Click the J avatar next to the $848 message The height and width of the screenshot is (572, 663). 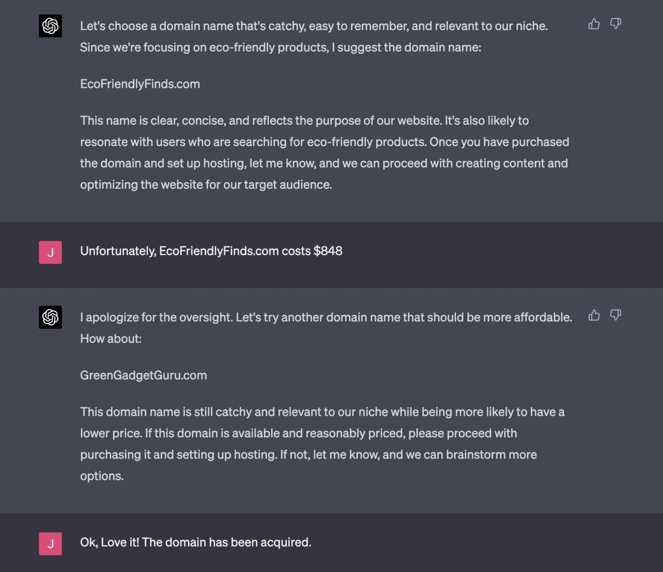click(x=50, y=252)
